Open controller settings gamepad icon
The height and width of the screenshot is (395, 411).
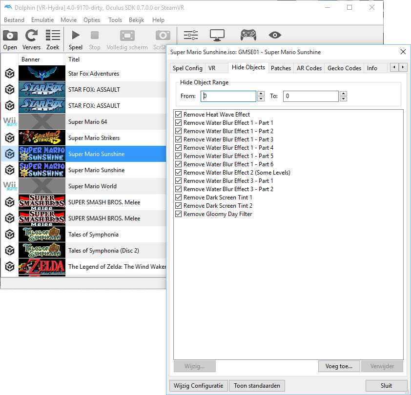[x=248, y=35]
